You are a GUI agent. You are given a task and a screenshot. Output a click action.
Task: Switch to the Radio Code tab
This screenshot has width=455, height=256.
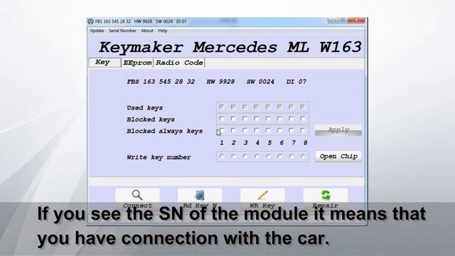pyautogui.click(x=179, y=63)
